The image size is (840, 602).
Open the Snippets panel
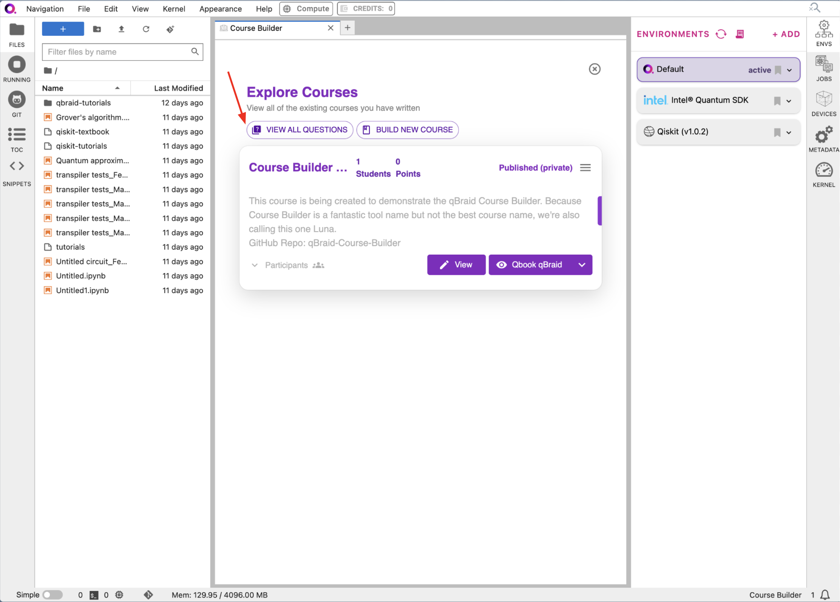(x=17, y=174)
